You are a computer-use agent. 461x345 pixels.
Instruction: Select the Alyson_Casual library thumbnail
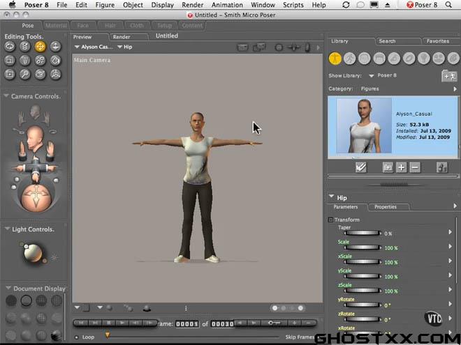coord(364,125)
